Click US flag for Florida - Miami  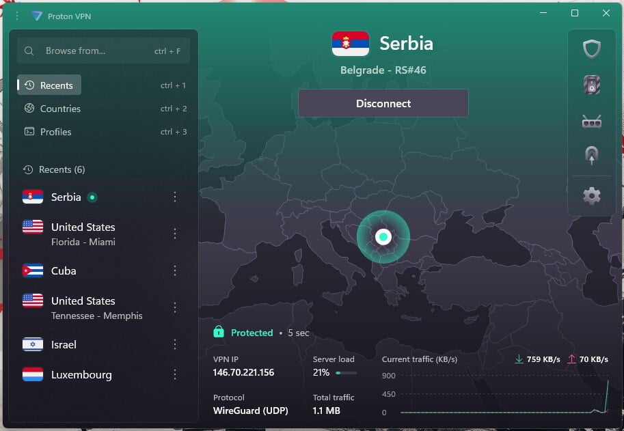[33, 227]
